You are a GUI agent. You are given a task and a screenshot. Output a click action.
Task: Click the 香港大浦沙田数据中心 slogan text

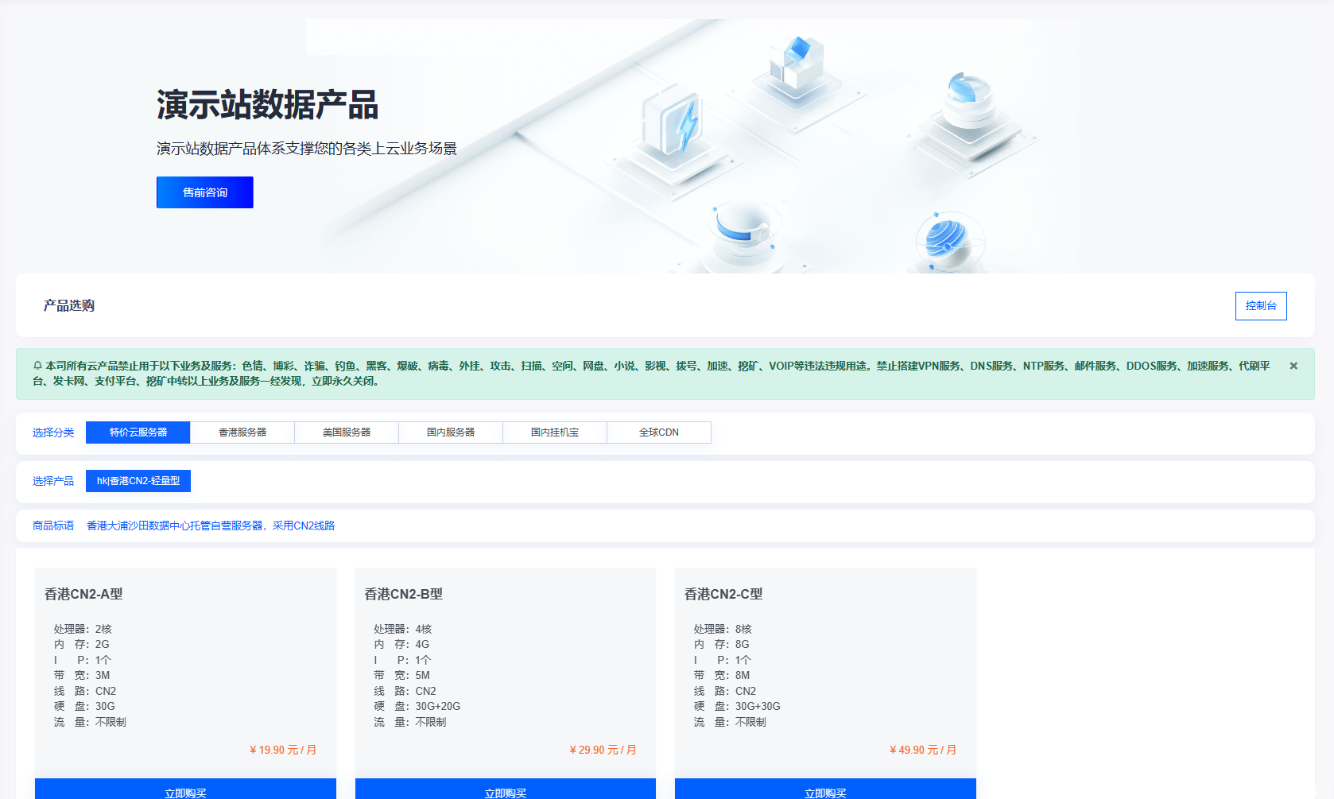tap(211, 526)
